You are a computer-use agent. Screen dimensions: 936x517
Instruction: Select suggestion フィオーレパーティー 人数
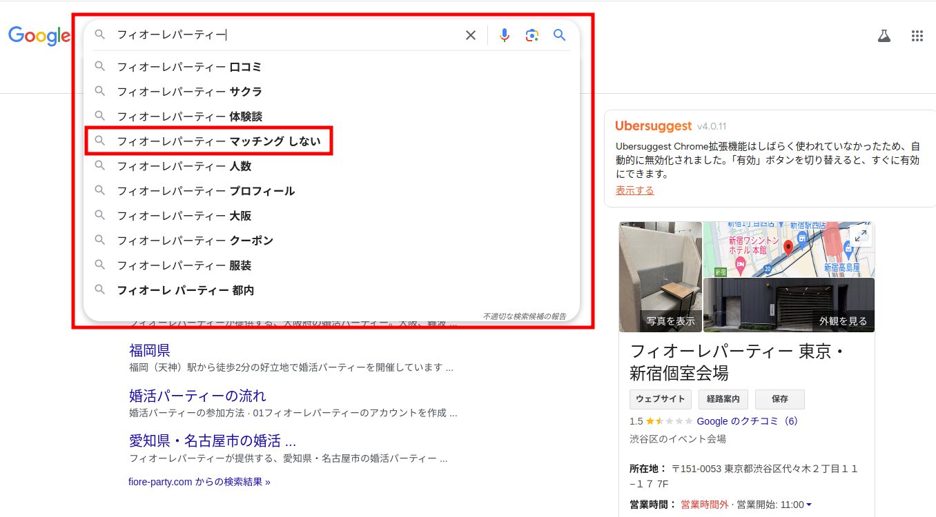click(x=331, y=166)
